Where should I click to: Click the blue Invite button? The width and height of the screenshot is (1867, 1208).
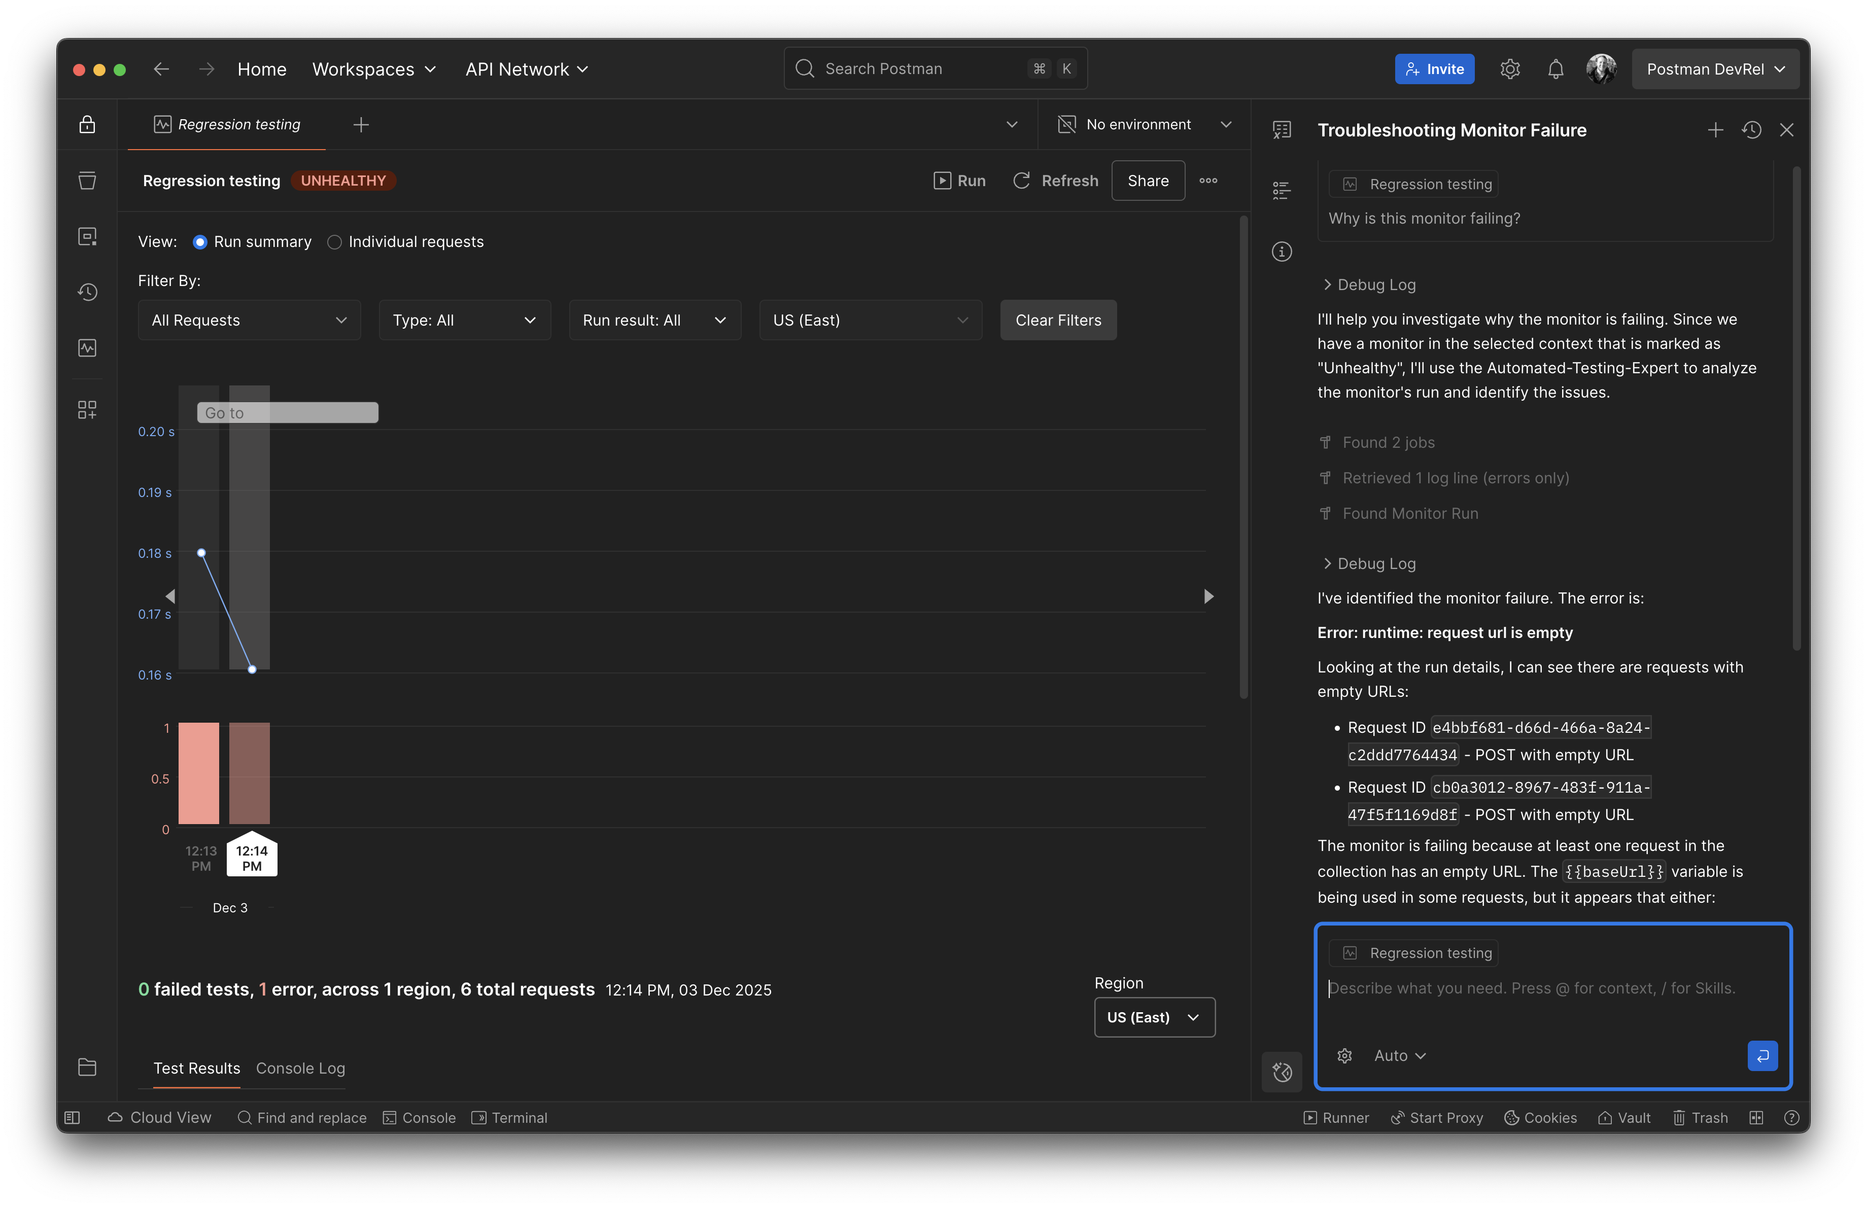coord(1434,70)
